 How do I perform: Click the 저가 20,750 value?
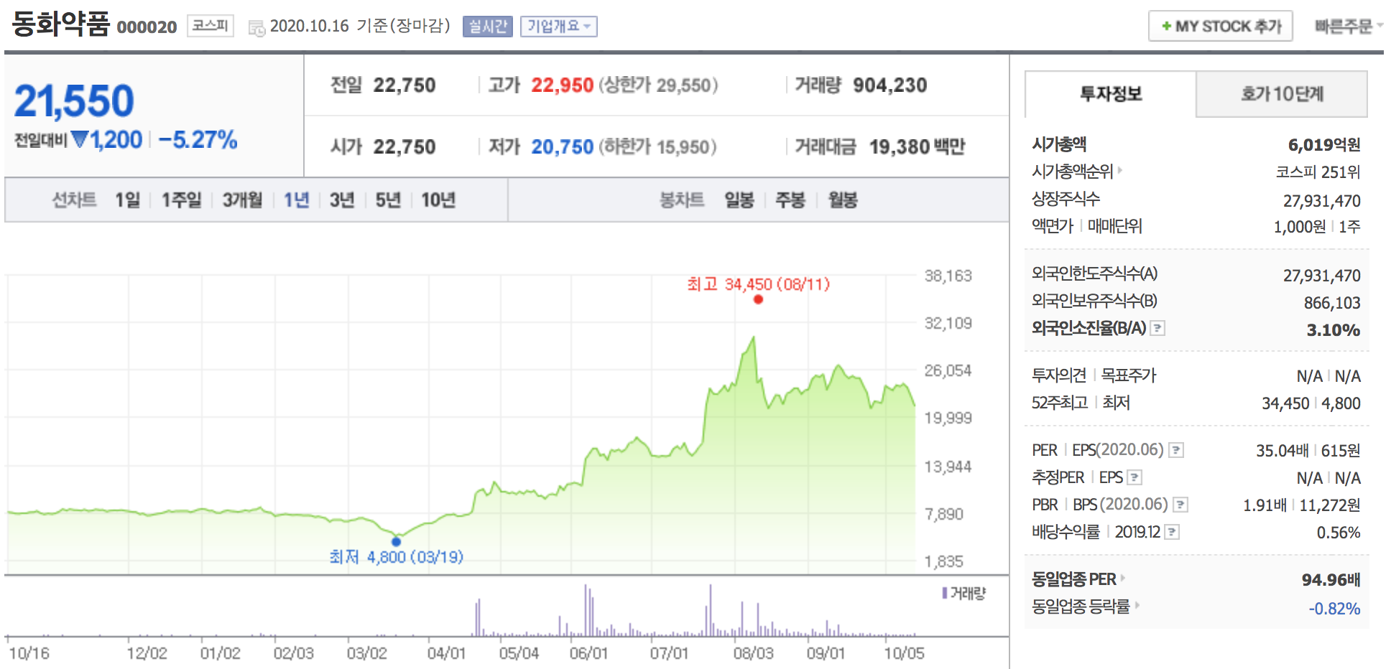[562, 147]
